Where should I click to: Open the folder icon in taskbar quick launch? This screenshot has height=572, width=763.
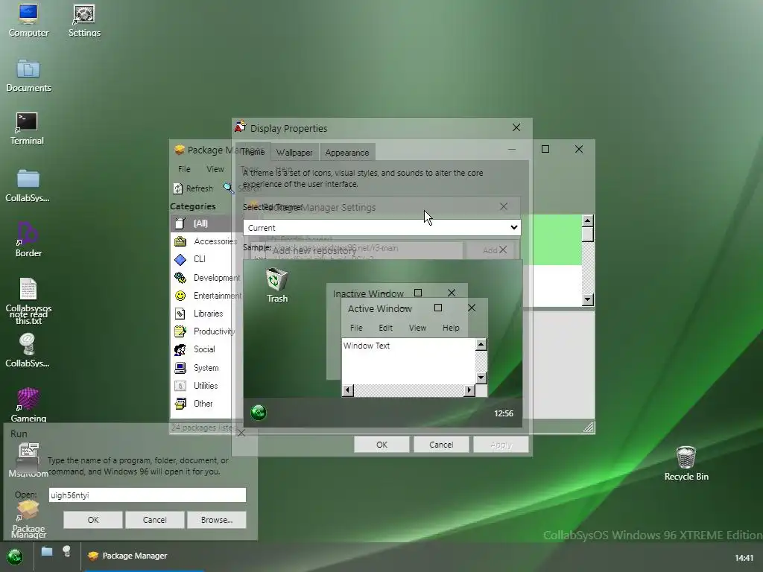coord(47,552)
